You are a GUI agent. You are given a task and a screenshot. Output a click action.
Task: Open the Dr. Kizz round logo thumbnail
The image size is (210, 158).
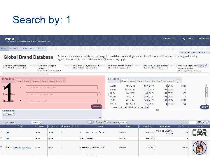point(199,148)
